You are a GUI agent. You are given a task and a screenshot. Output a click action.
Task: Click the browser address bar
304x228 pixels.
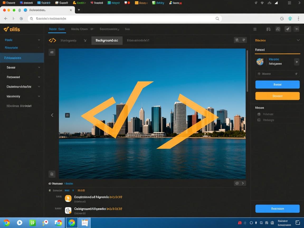(x=124, y=18)
